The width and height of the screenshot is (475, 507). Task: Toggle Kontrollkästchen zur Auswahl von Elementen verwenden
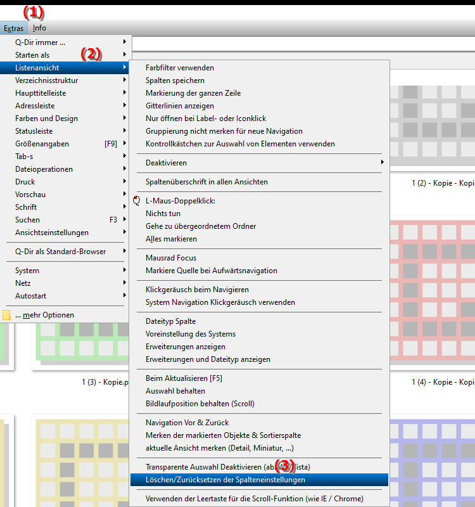pyautogui.click(x=259, y=144)
